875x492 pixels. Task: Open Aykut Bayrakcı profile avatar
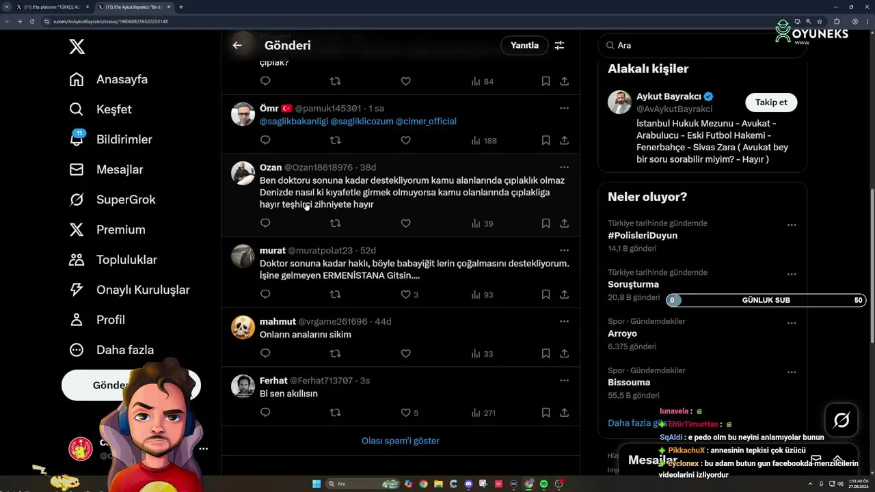coord(619,102)
